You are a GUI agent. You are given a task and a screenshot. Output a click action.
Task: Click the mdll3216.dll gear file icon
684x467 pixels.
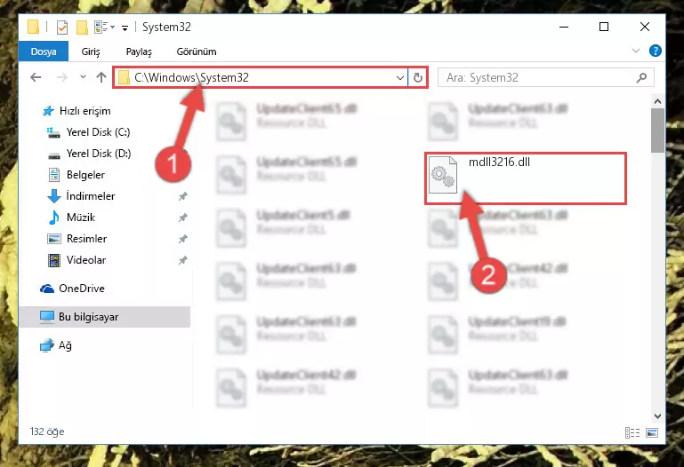coord(443,175)
